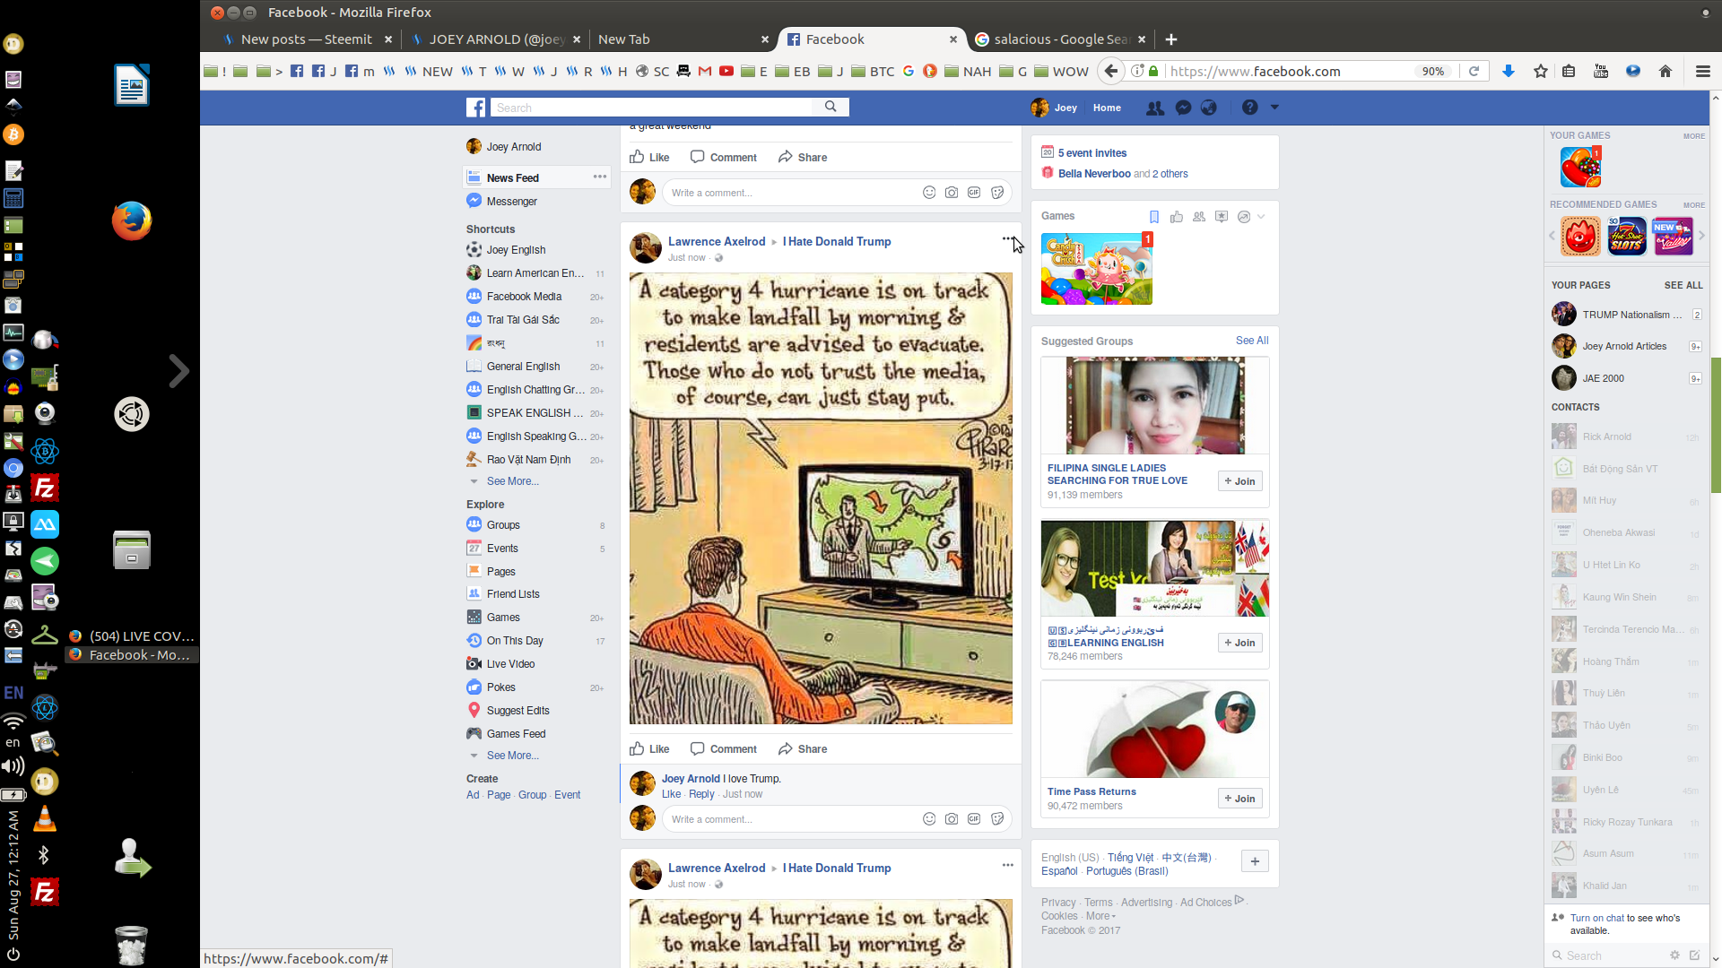1722x968 pixels.
Task: Expand the Games panel chevron menu
Action: (x=1261, y=217)
